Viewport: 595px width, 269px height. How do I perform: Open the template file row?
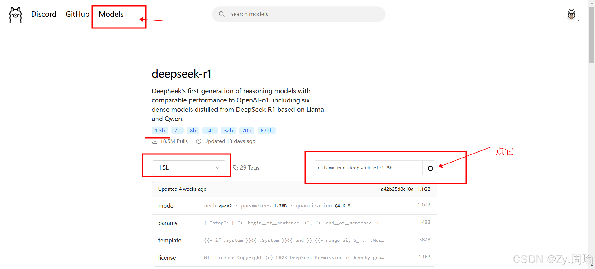pos(294,240)
